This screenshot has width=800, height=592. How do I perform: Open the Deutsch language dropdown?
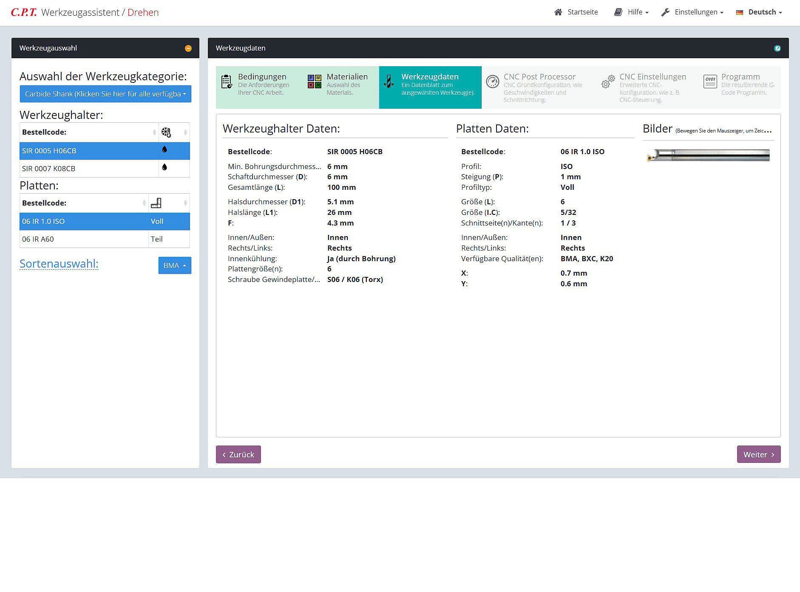[x=759, y=12]
